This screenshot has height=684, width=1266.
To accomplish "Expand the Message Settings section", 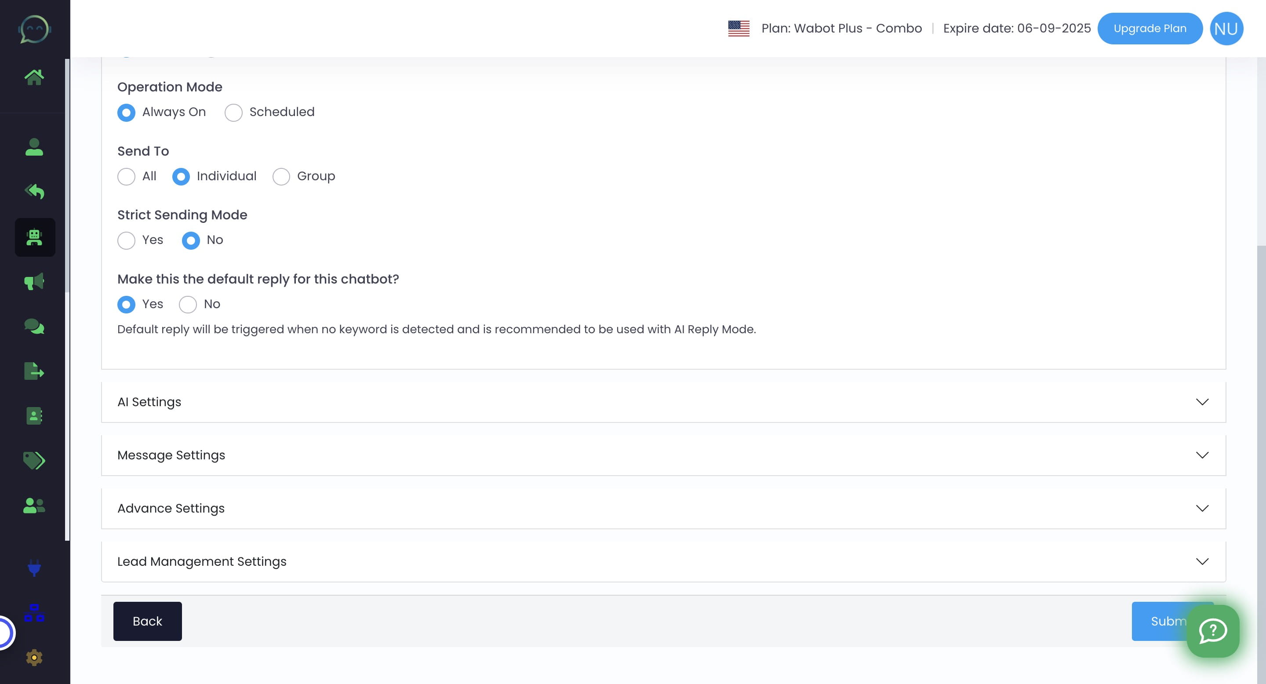I will point(663,455).
